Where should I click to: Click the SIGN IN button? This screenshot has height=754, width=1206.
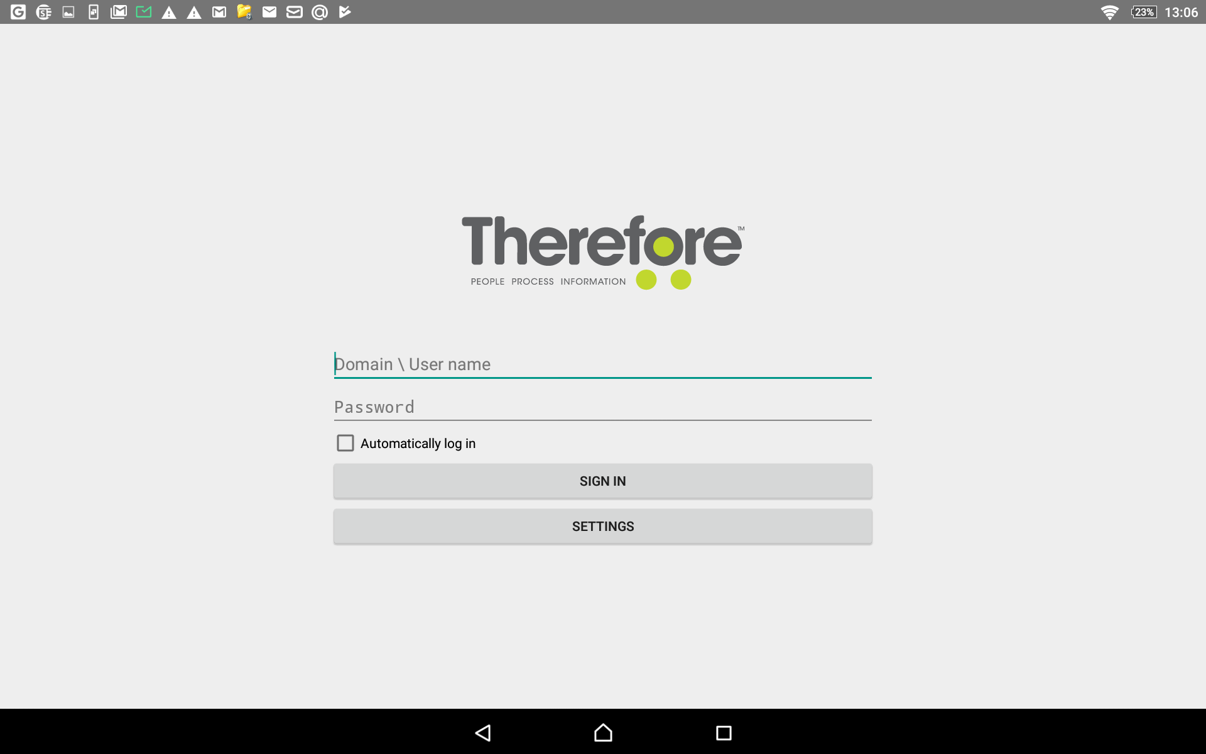603,481
